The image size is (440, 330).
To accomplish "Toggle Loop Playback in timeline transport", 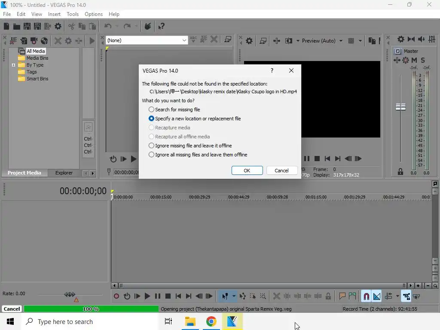I will pyautogui.click(x=127, y=296).
